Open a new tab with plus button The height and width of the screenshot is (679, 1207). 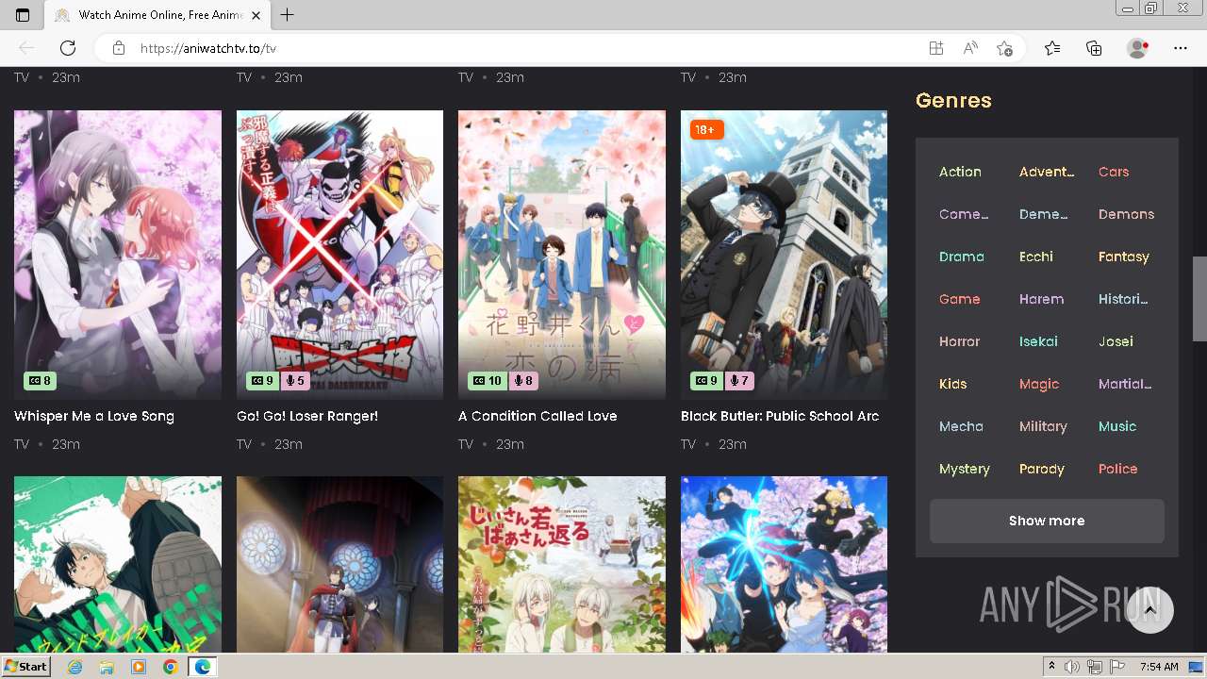click(288, 15)
